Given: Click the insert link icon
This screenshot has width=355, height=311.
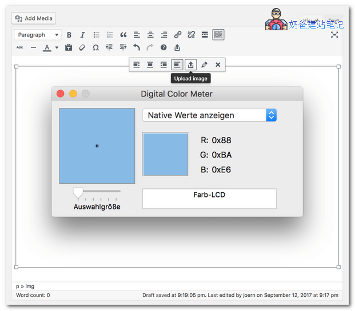Looking at the screenshot, I should 178,35.
